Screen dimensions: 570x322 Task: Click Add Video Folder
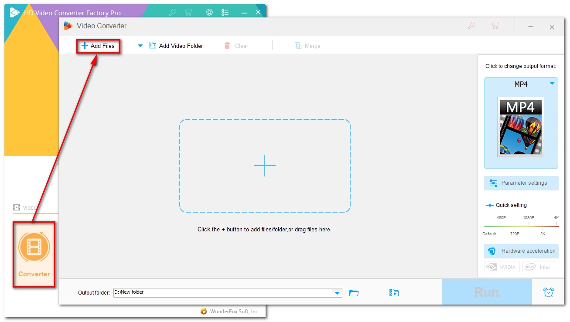pyautogui.click(x=176, y=46)
